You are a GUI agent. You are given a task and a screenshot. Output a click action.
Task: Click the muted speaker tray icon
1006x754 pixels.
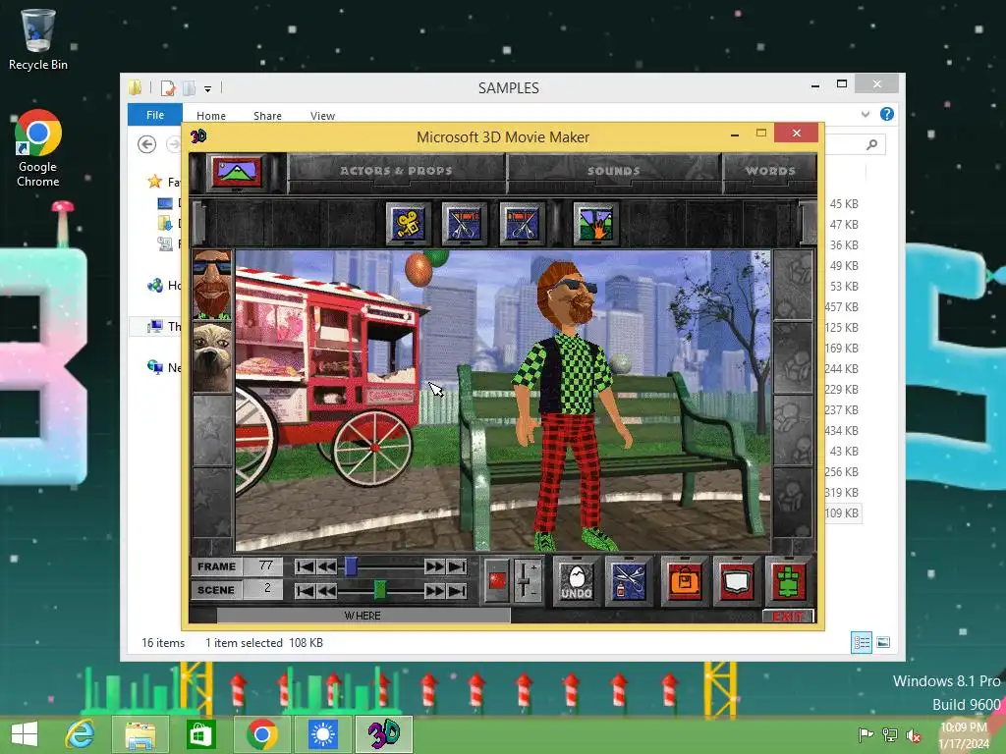(913, 735)
